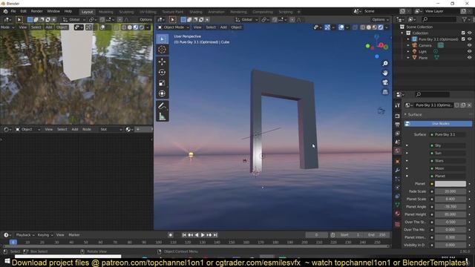Open the Object Data green triangle tab

tap(398, 205)
